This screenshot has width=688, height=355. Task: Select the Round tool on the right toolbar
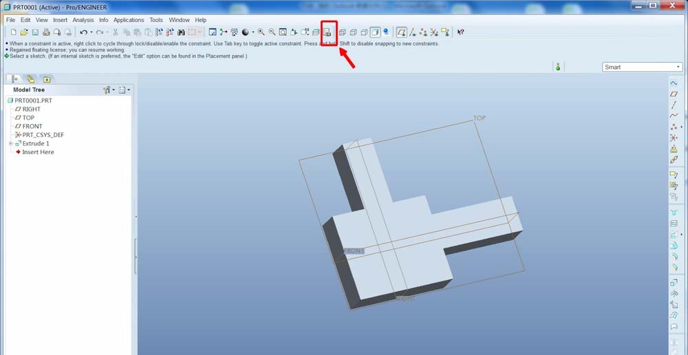click(x=674, y=256)
